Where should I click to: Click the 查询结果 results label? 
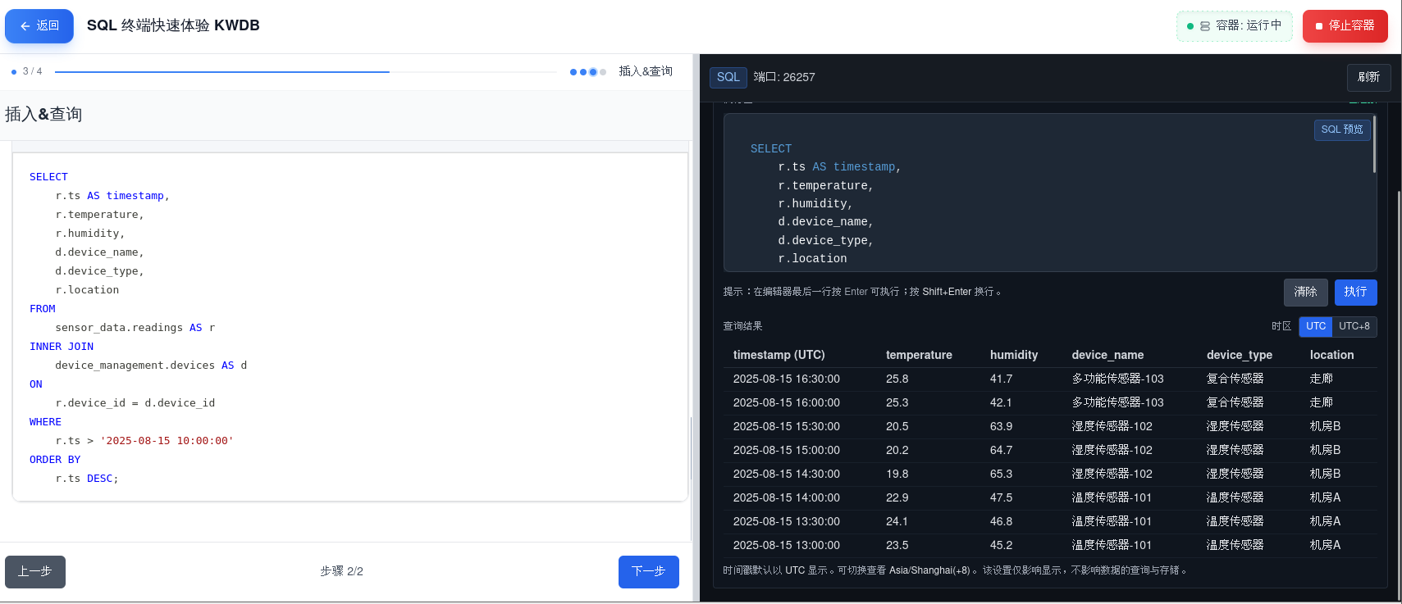click(x=742, y=326)
